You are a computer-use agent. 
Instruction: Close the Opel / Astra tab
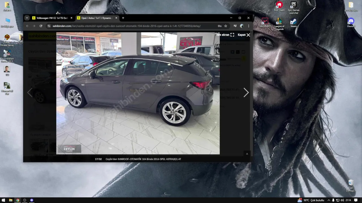pyautogui.click(x=116, y=18)
